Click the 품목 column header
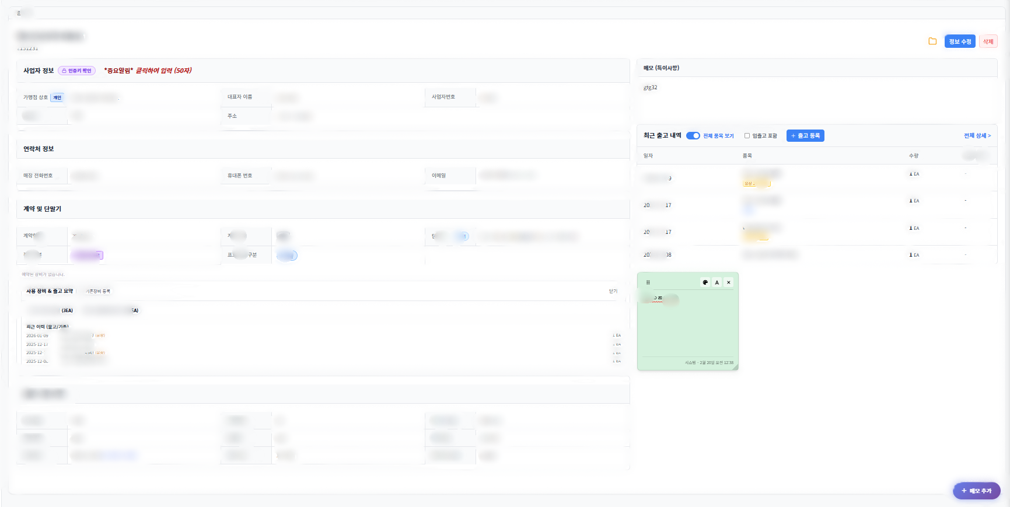This screenshot has height=507, width=1010. pos(747,156)
